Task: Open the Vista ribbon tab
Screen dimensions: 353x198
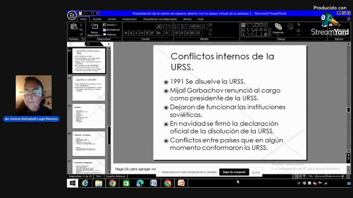Action: pos(200,19)
